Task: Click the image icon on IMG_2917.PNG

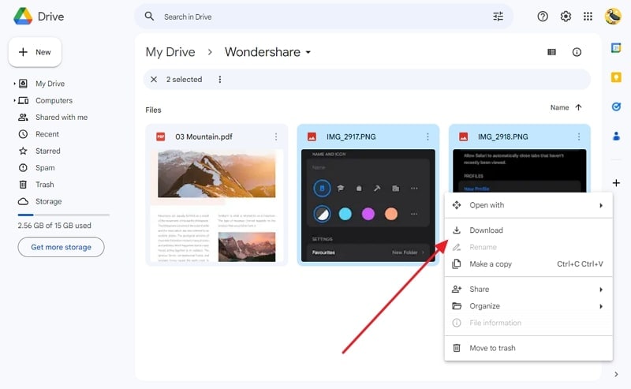Action: (x=312, y=137)
